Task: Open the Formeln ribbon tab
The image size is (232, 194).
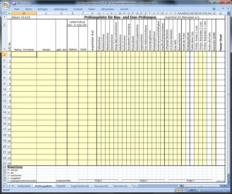Action: click(x=78, y=9)
